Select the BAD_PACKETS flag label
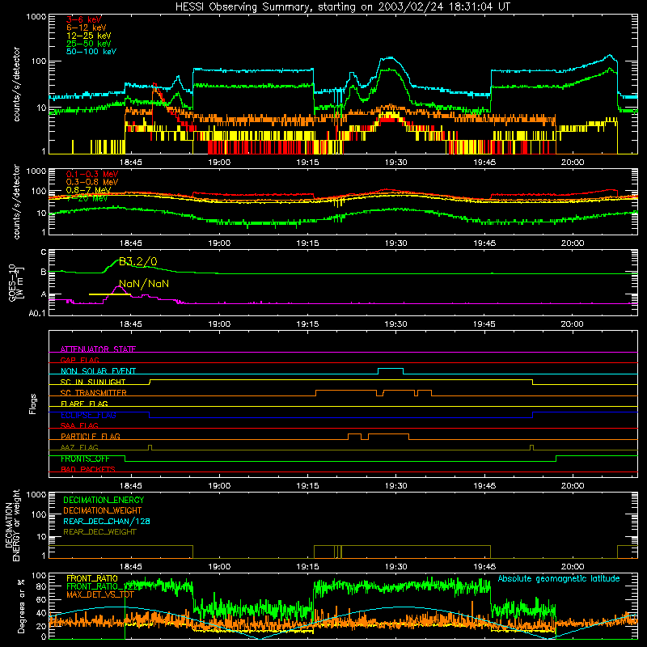Screen dimensions: 647x647 [x=88, y=469]
